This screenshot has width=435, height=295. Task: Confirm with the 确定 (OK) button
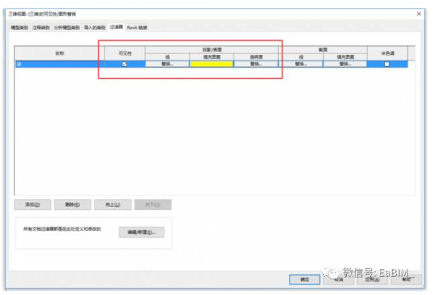click(x=305, y=279)
